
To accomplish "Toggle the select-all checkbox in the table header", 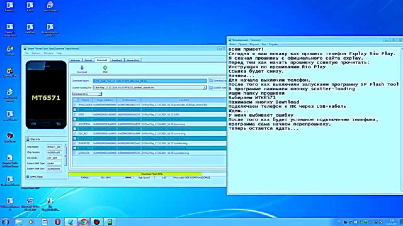I will coord(75,100).
